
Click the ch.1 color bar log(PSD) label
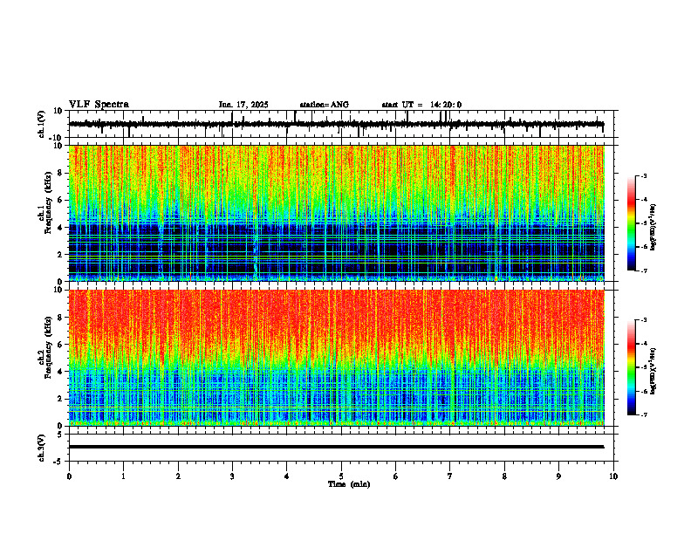click(x=653, y=228)
